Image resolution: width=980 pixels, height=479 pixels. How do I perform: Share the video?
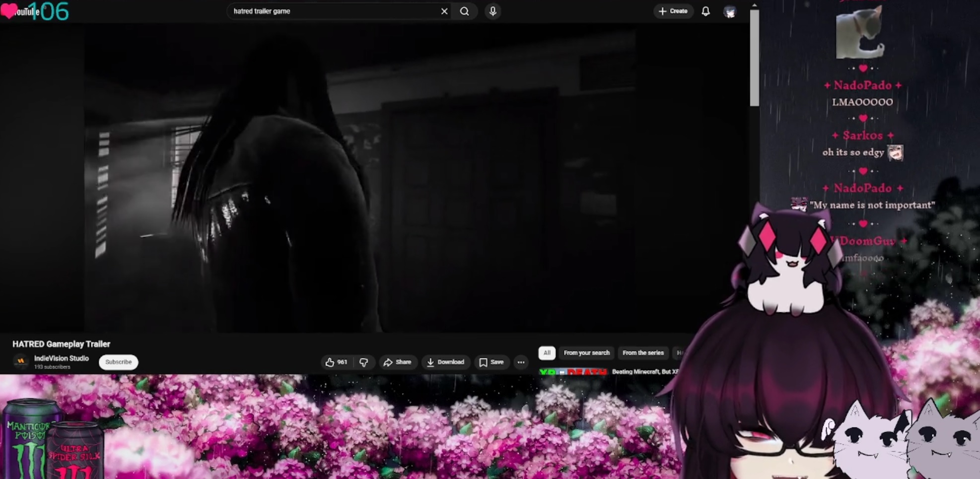[x=397, y=362]
